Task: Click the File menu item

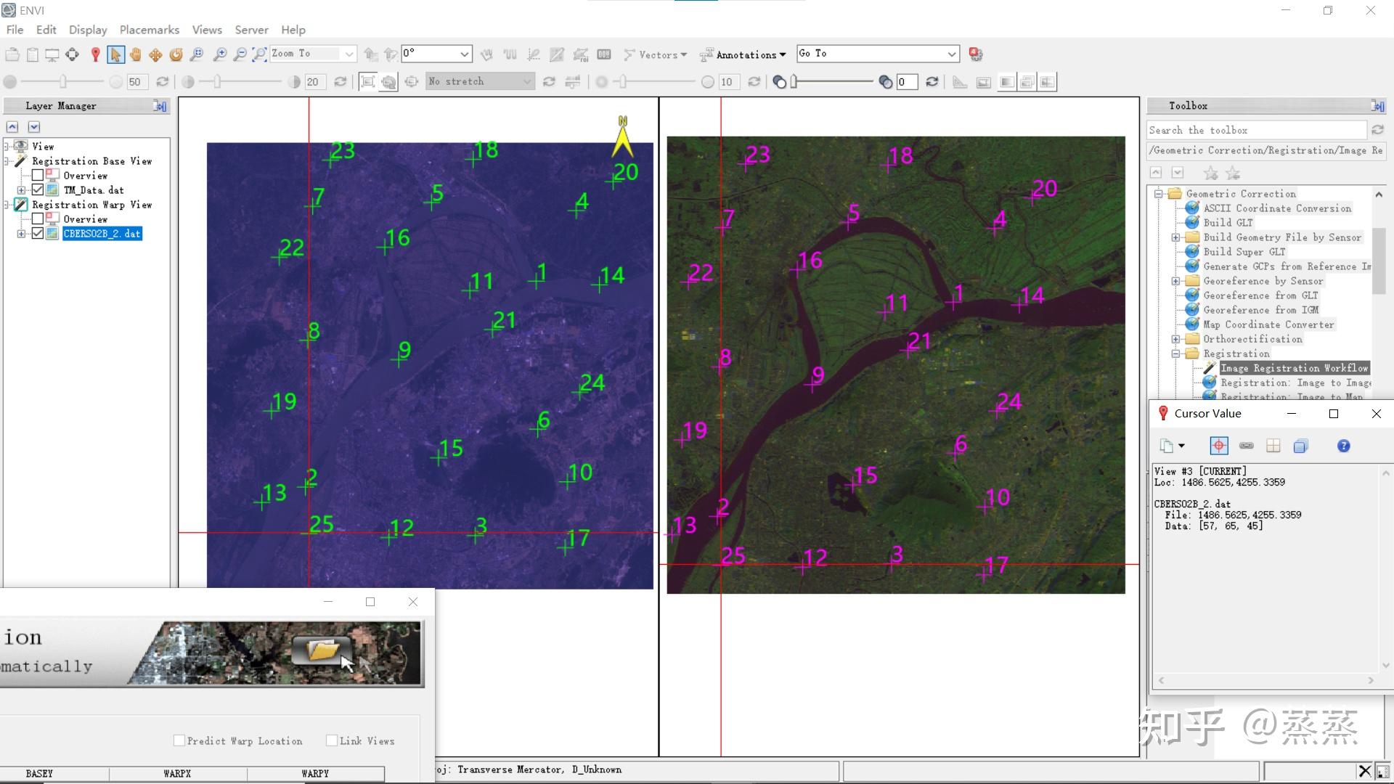Action: 15,30
